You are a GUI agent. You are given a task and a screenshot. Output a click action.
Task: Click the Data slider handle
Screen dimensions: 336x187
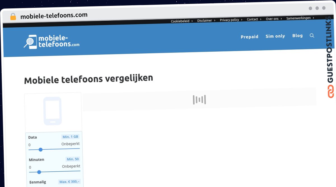41,150
